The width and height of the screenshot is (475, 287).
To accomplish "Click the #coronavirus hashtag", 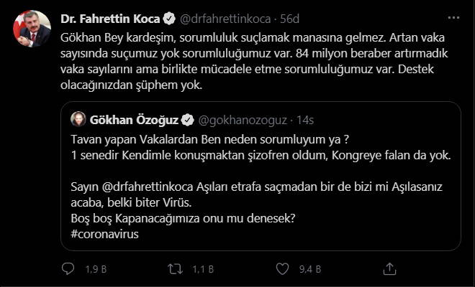I will coord(107,235).
